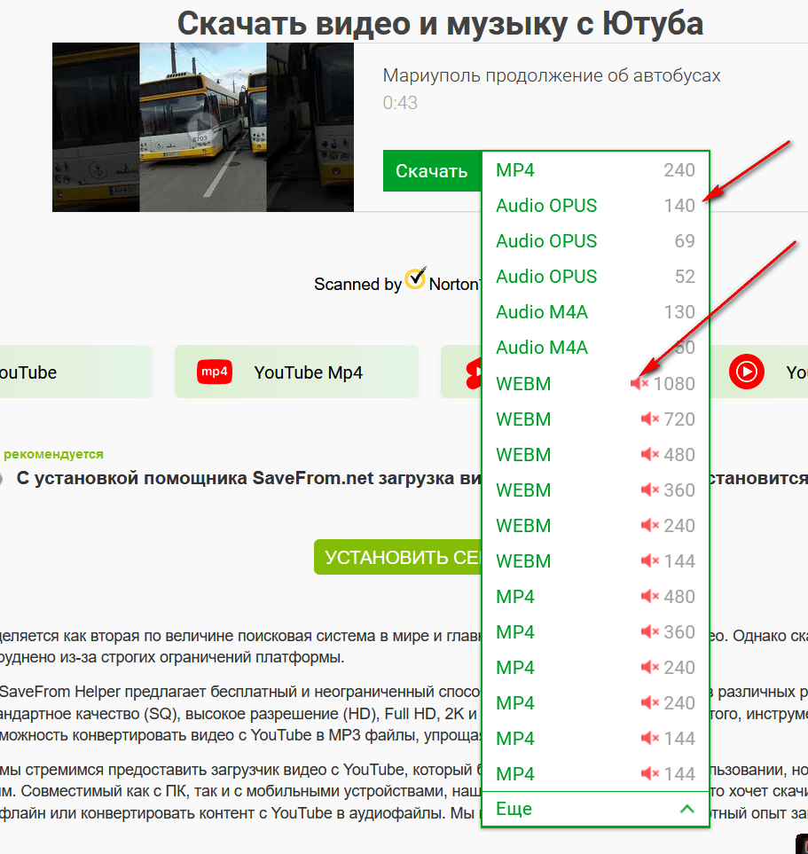Pick muted WEBM 144 option
The height and width of the screenshot is (854, 808).
click(595, 560)
